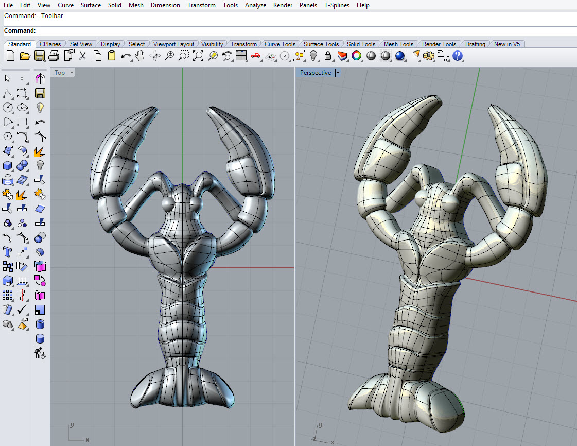Click the blue Help question mark icon

pyautogui.click(x=458, y=56)
